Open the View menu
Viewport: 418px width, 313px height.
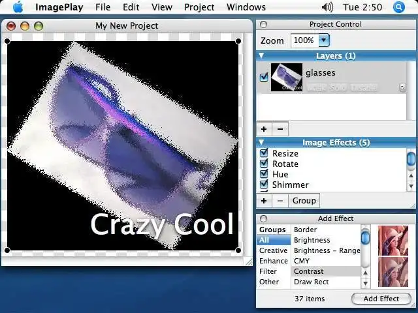[162, 7]
